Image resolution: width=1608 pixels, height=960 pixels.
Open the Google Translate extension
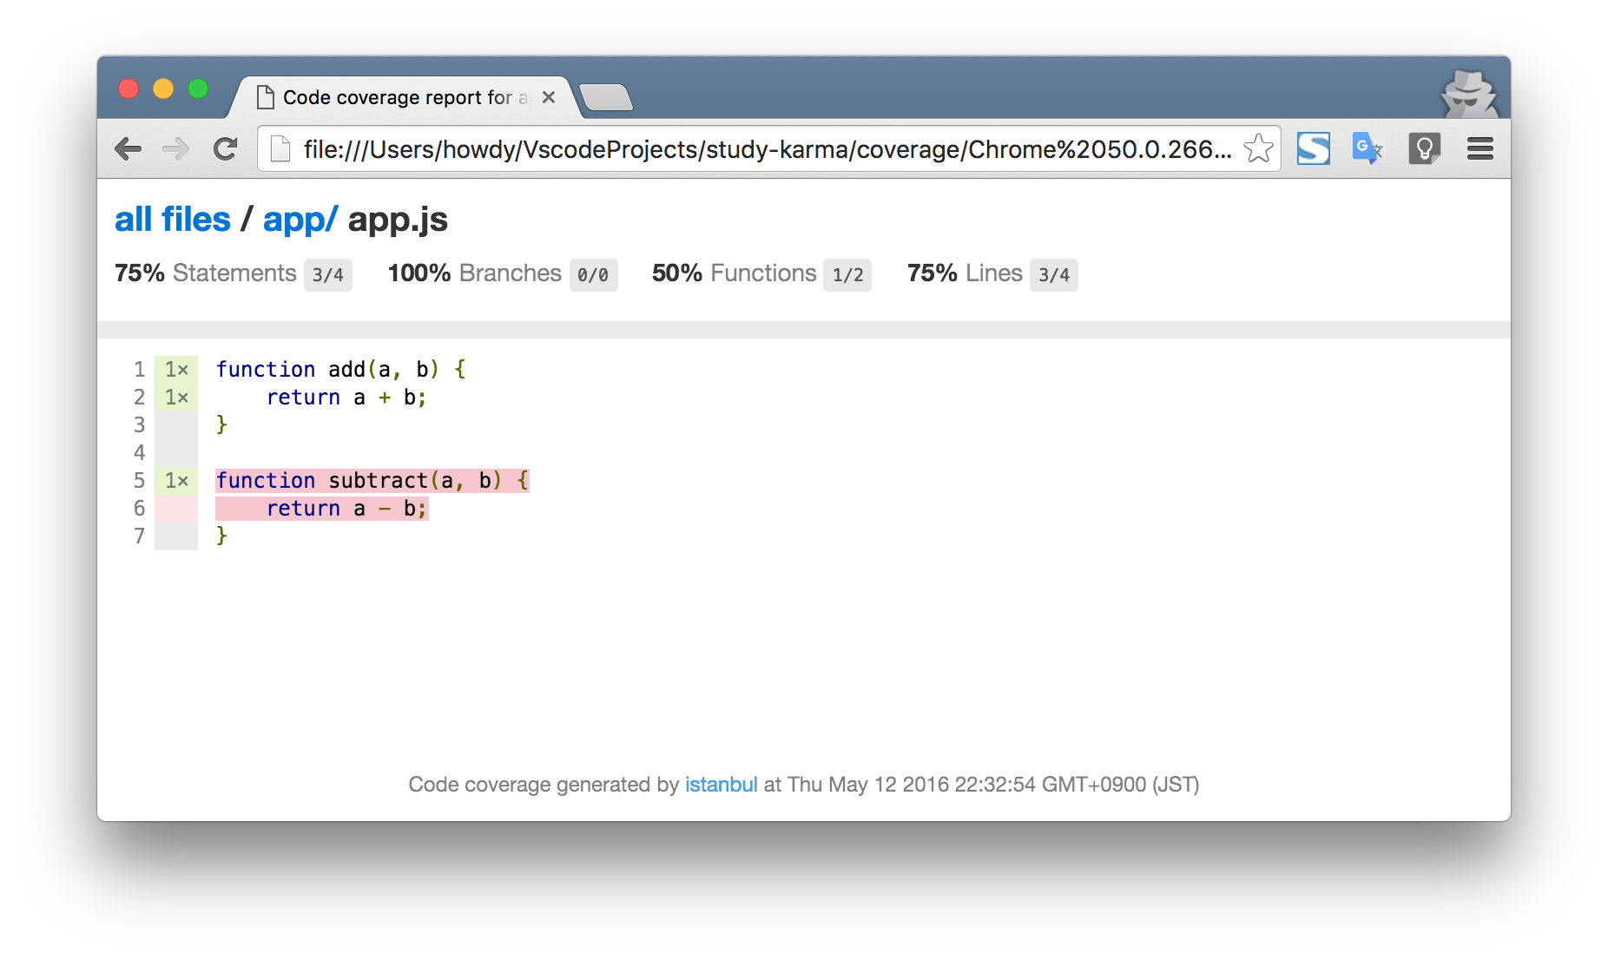[1367, 148]
